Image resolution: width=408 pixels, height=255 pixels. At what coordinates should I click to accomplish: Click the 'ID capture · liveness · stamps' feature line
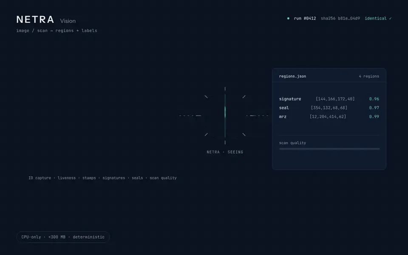click(x=102, y=178)
